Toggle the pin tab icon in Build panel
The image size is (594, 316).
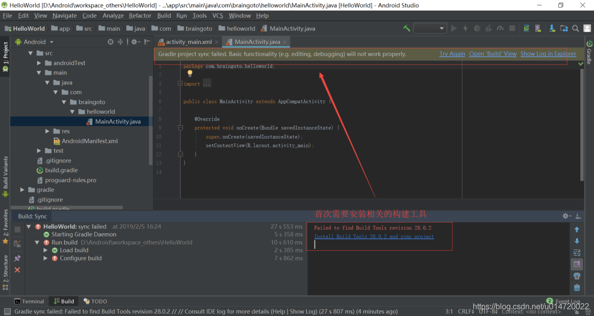coord(17,258)
